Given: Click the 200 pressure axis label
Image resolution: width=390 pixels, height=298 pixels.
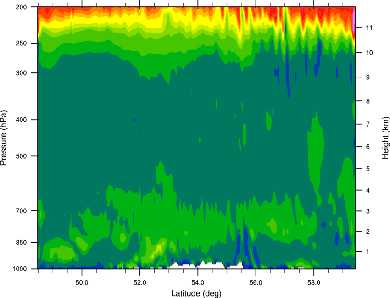Looking at the screenshot, I should (x=21, y=7).
